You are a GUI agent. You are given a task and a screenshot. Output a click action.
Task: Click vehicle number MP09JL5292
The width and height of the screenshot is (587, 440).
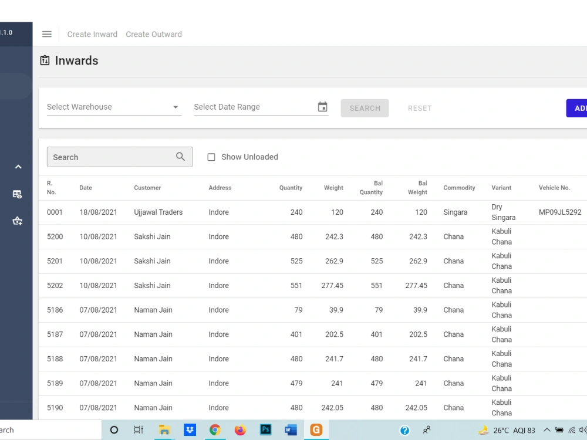point(560,212)
